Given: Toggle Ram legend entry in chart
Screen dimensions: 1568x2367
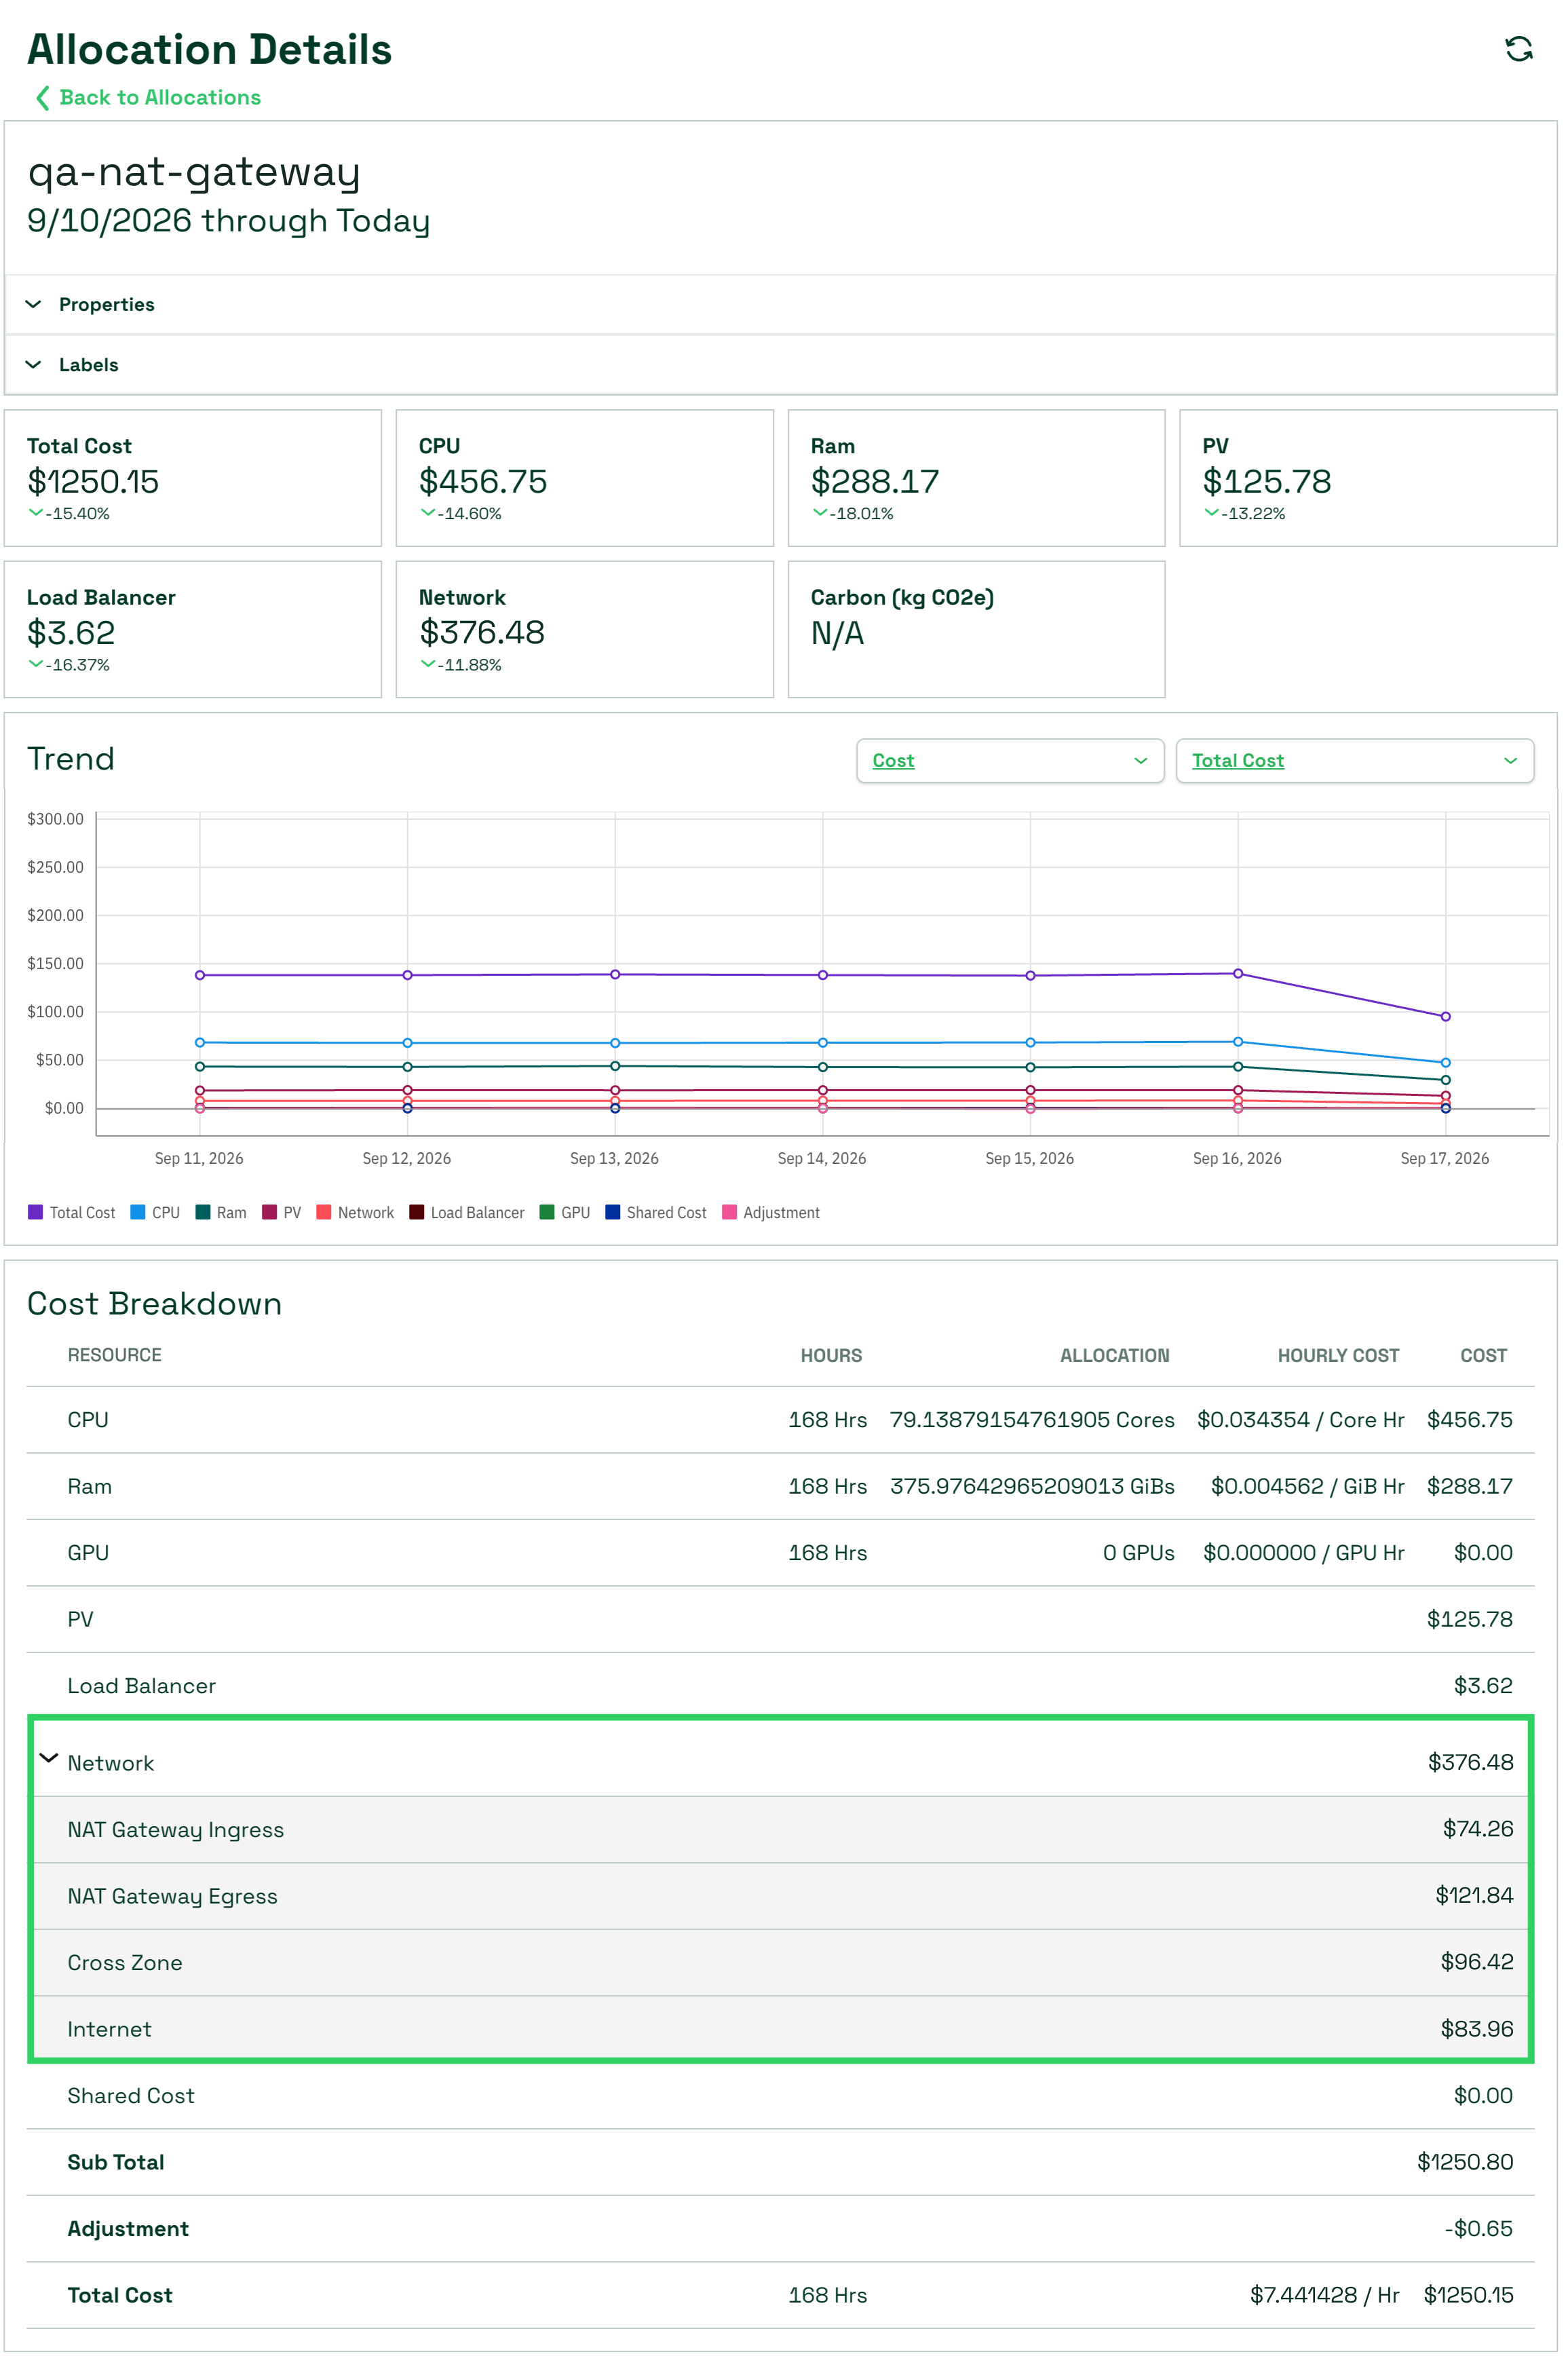Looking at the screenshot, I should click(221, 1212).
